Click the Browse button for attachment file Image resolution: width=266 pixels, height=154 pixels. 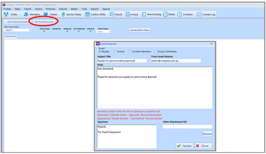207,134
